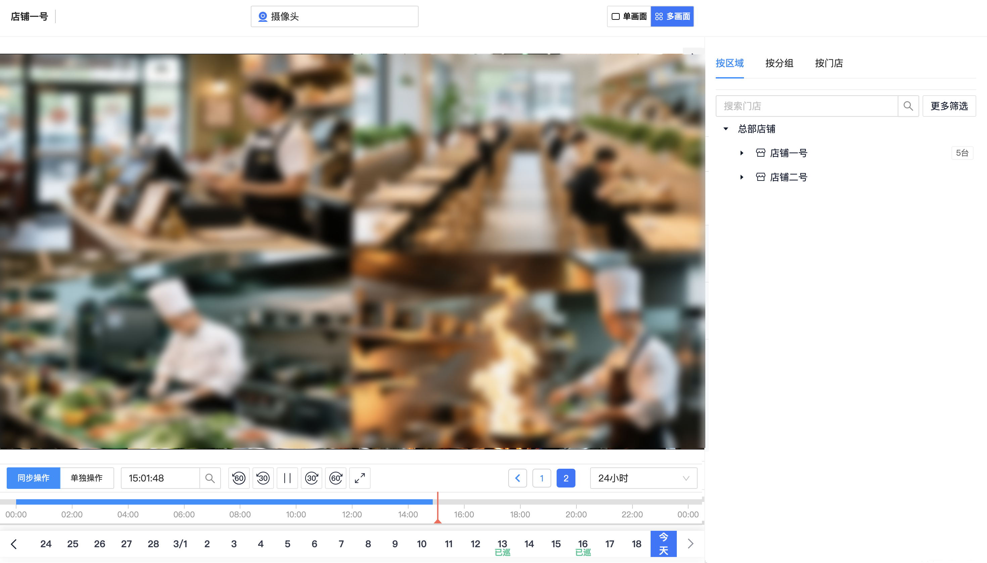This screenshot has height=563, width=987.
Task: Pause the video playback
Action: [287, 478]
